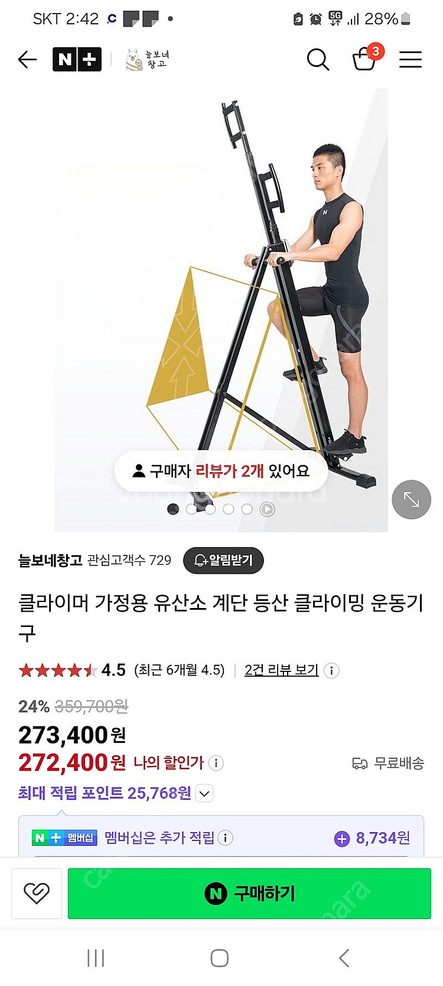Select the fourth carousel dot indicator
The image size is (443, 986).
[x=229, y=509]
